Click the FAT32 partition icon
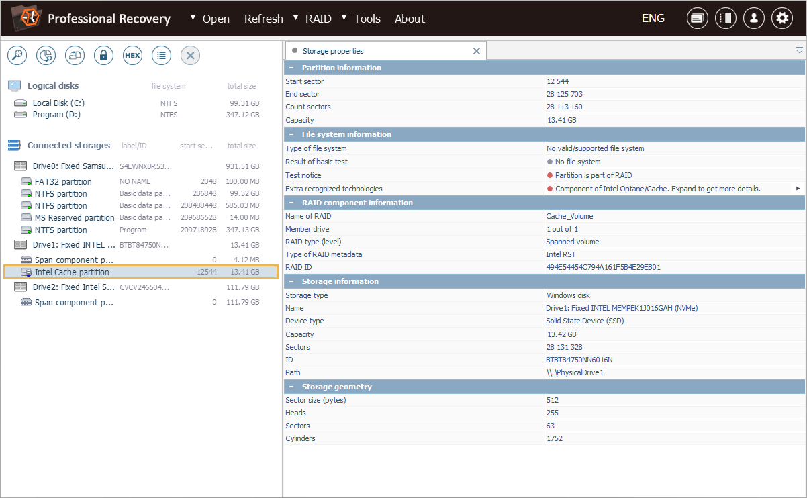Image resolution: width=807 pixels, height=498 pixels. pyautogui.click(x=26, y=182)
